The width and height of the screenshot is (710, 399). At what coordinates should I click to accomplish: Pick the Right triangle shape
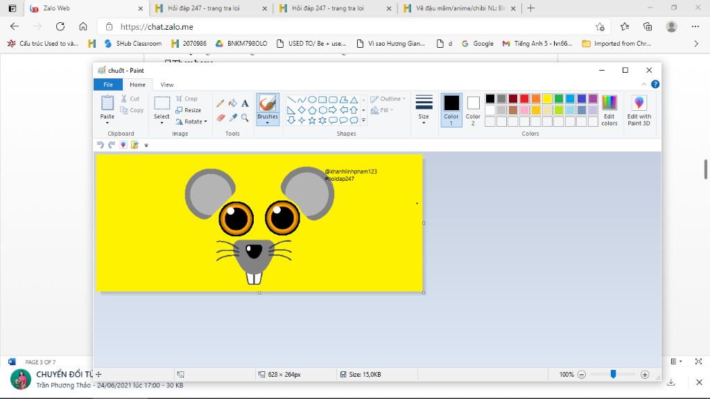click(291, 110)
